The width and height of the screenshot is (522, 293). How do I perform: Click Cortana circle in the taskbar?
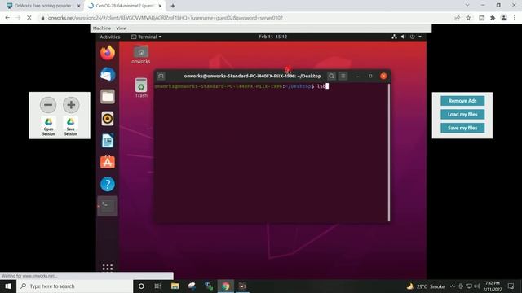click(141, 286)
